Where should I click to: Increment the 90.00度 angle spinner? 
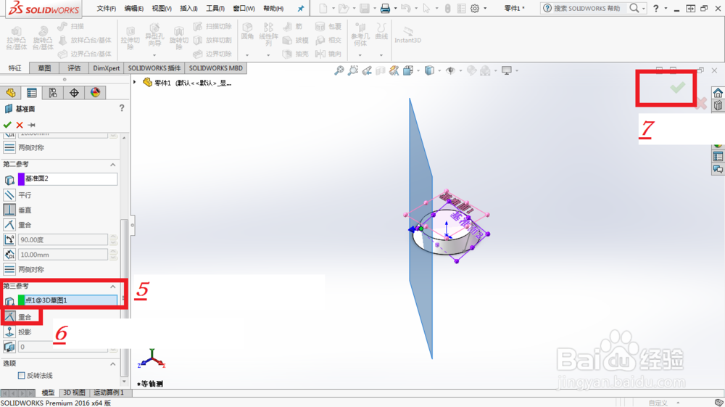pos(113,237)
